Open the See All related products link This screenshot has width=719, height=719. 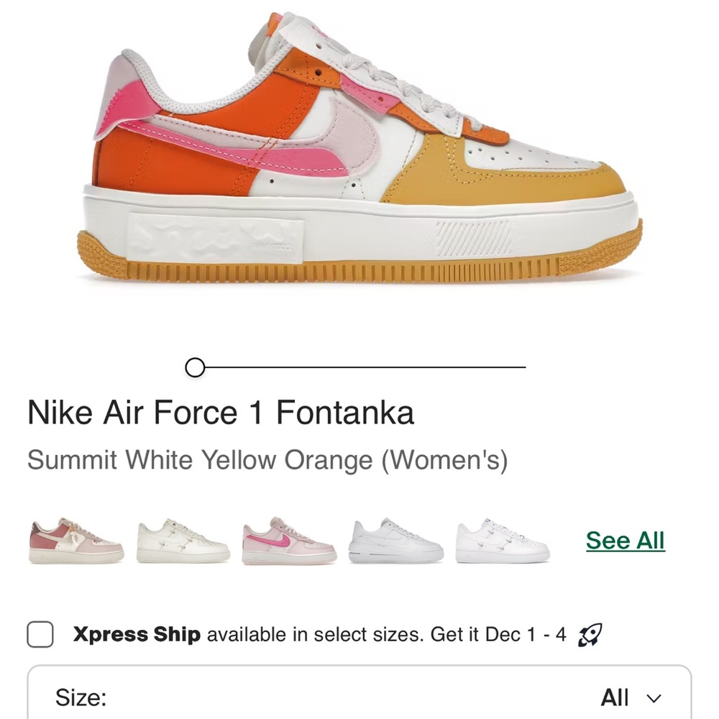coord(625,540)
